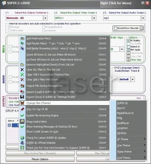The image size is (151, 164).
Task: Toggle the 48K Audio checkbox
Action: [129, 50]
